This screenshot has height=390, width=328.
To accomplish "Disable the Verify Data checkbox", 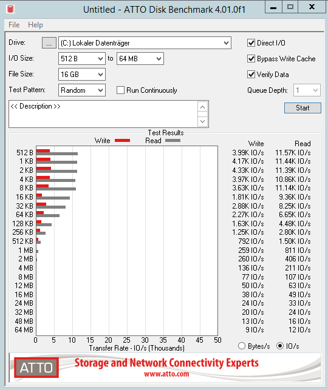I will coord(251,75).
